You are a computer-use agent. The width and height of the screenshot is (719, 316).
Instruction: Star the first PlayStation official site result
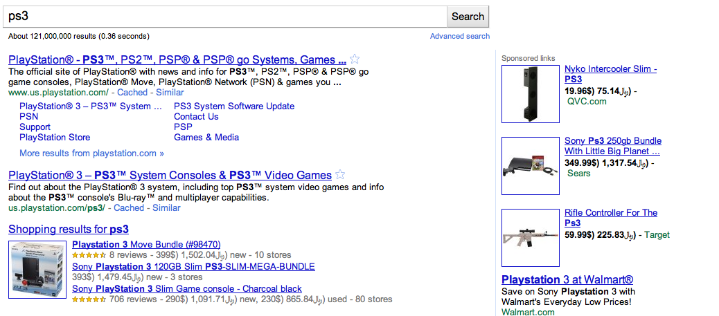[x=355, y=59]
